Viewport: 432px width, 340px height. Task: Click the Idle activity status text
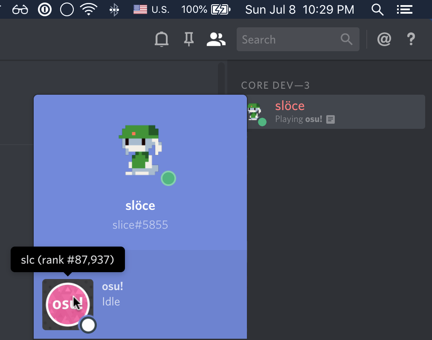pyautogui.click(x=111, y=302)
